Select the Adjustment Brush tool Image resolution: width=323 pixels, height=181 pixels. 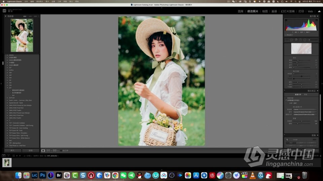click(x=313, y=40)
